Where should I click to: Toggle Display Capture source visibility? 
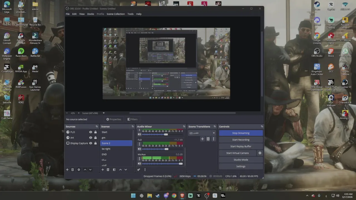(90, 143)
